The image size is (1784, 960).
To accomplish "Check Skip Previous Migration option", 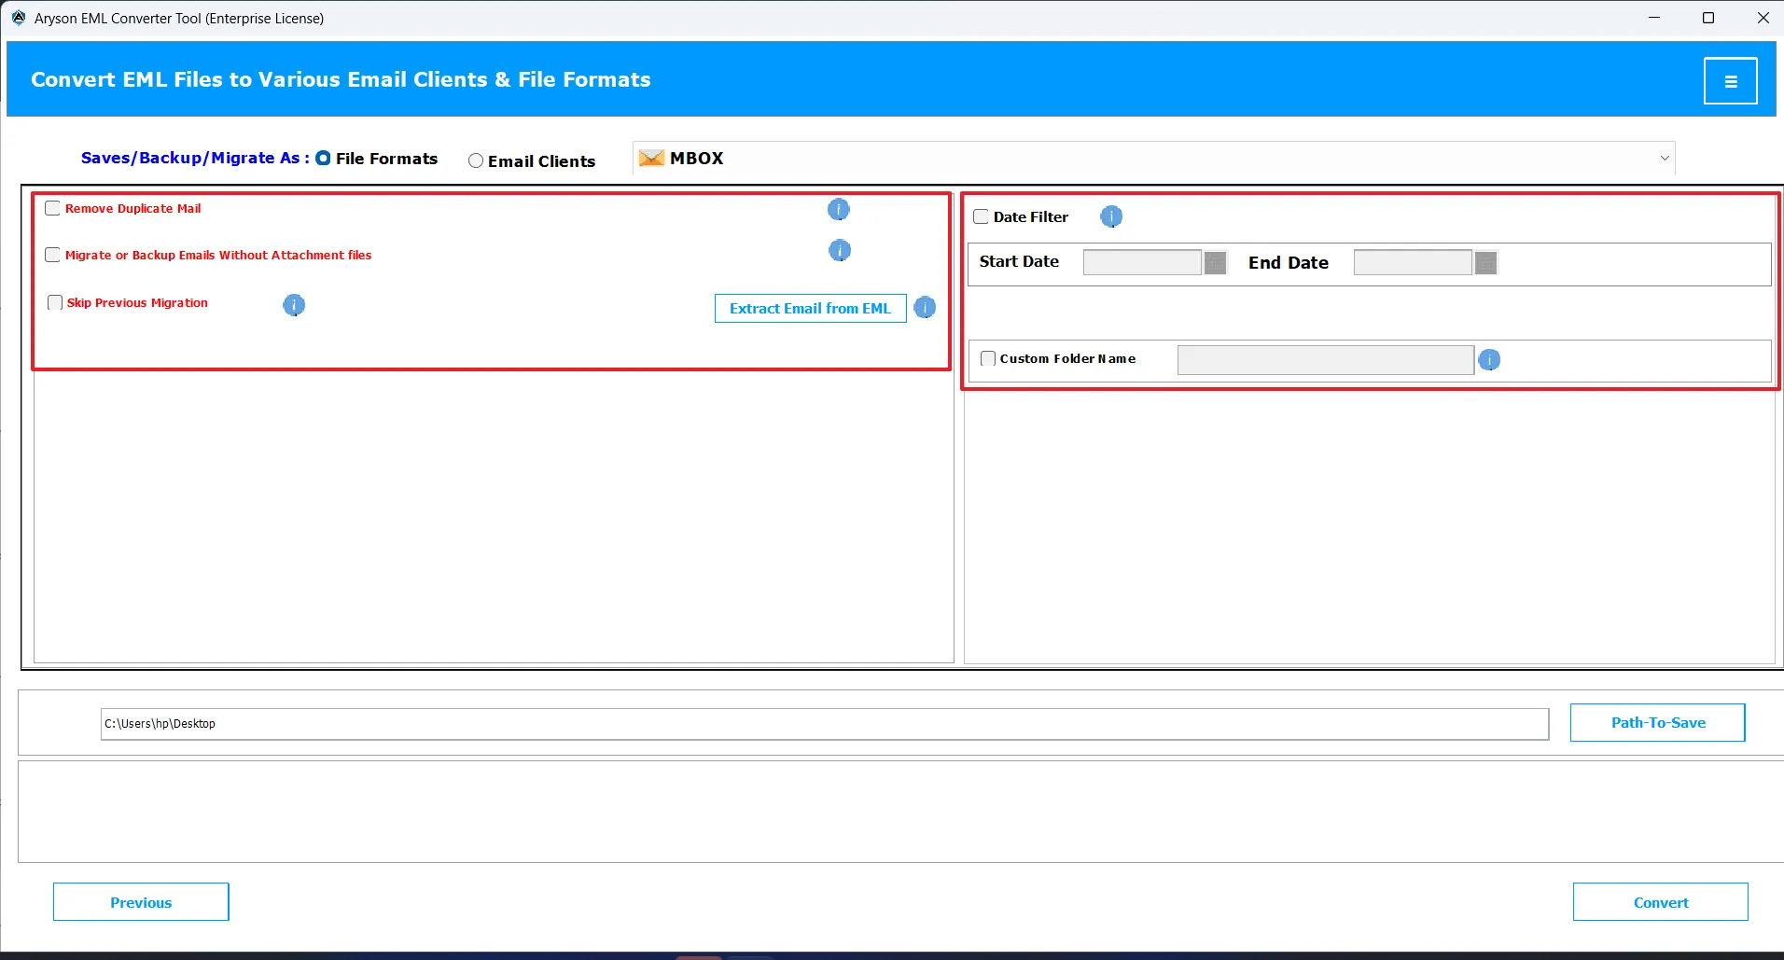I will pyautogui.click(x=55, y=302).
